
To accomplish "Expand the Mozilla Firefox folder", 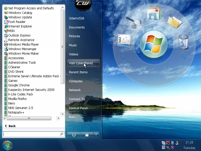I will (16, 99).
